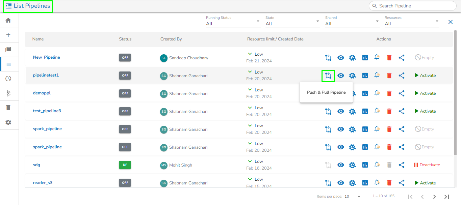Expand the Resources filter dropdown
Image resolution: width=461 pixels, height=205 pixels.
pyautogui.click(x=412, y=24)
